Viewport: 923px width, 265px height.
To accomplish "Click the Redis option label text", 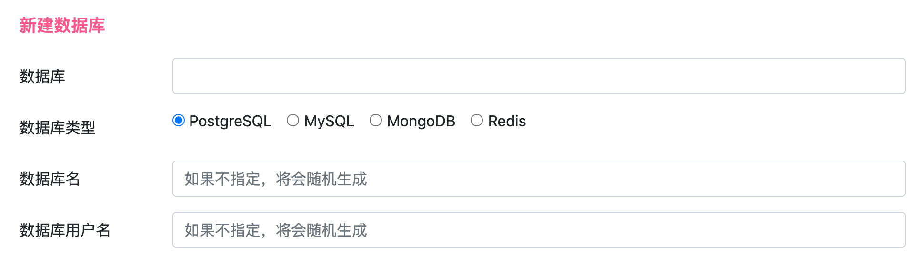I will [507, 121].
